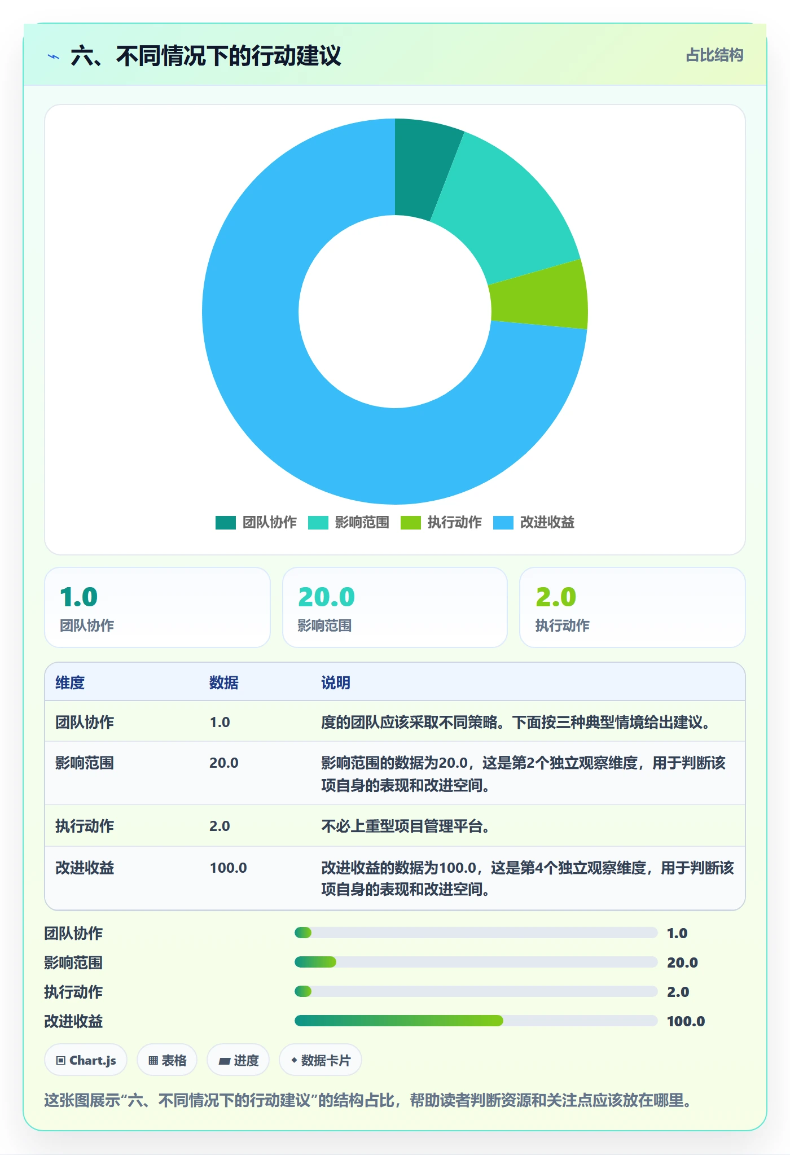The height and width of the screenshot is (1155, 790).
Task: Click the 100.0 value beside 改进收益 progress bar
Action: [x=686, y=1021]
